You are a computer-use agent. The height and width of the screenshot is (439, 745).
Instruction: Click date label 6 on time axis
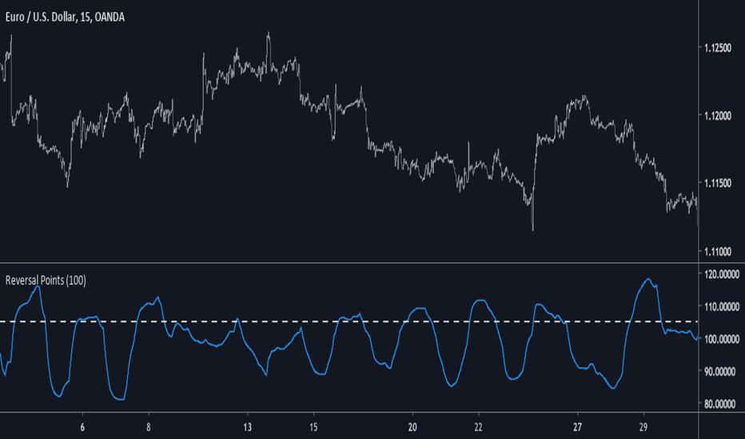tap(82, 427)
